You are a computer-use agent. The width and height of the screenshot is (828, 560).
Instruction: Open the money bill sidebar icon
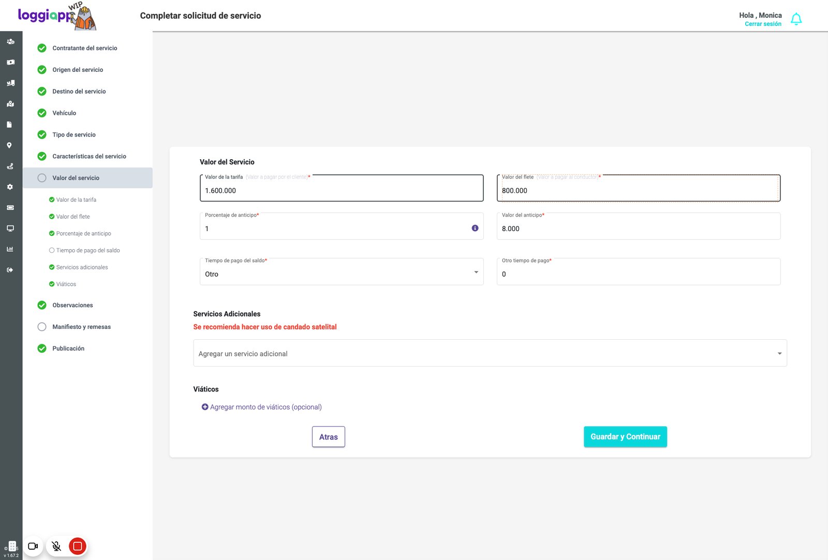coord(10,62)
